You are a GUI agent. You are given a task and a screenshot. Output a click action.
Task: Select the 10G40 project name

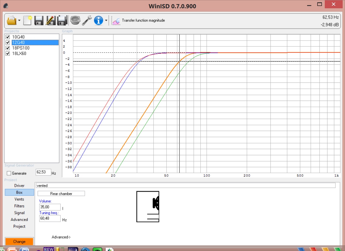tap(18, 37)
